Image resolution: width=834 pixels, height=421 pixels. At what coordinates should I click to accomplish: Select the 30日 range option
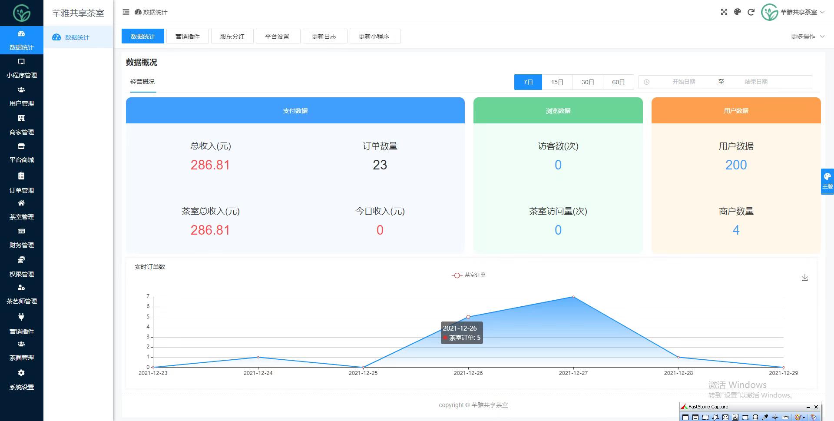(587, 82)
